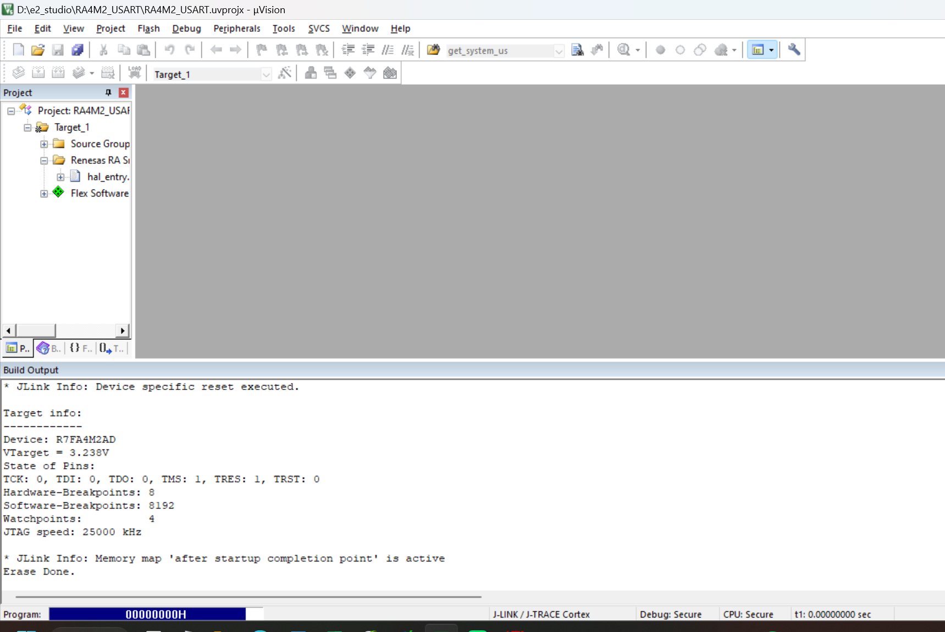The height and width of the screenshot is (632, 945).
Task: Switch to the Functions tab
Action: pos(81,348)
